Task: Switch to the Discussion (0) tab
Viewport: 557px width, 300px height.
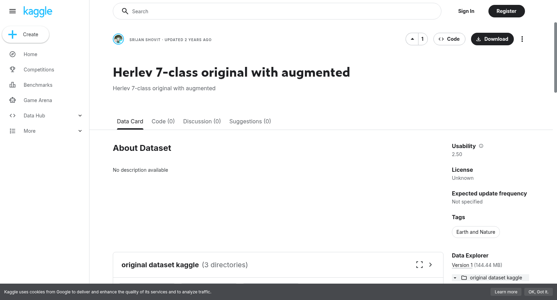Action: point(202,121)
